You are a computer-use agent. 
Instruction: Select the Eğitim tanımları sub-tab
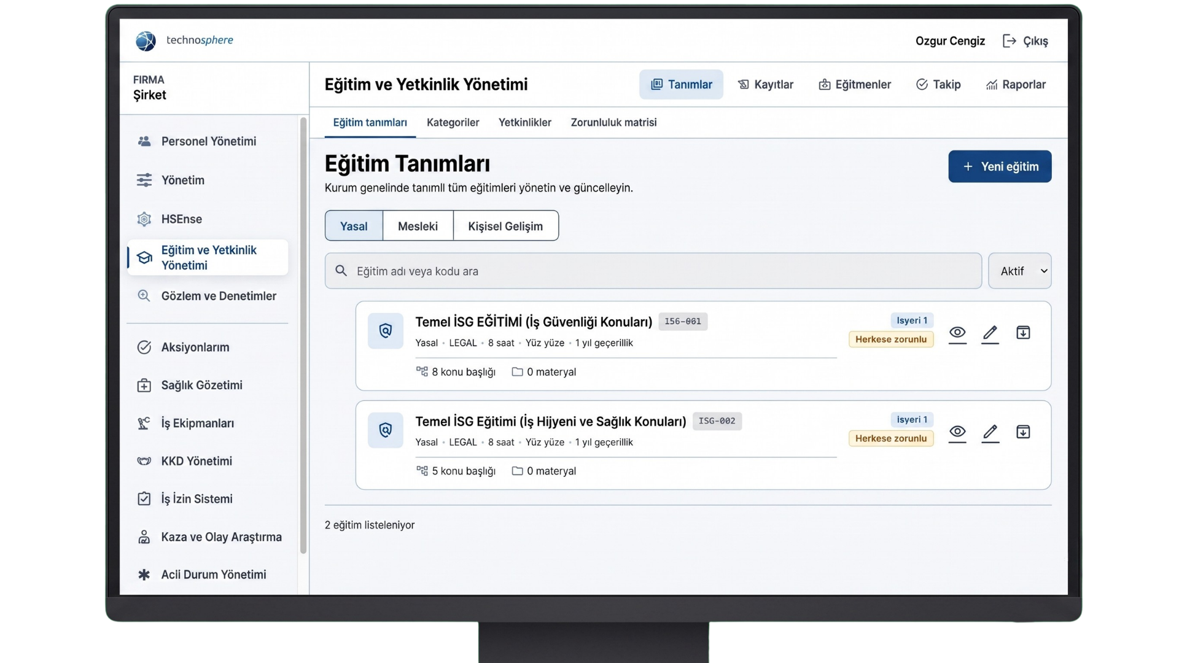pyautogui.click(x=370, y=123)
